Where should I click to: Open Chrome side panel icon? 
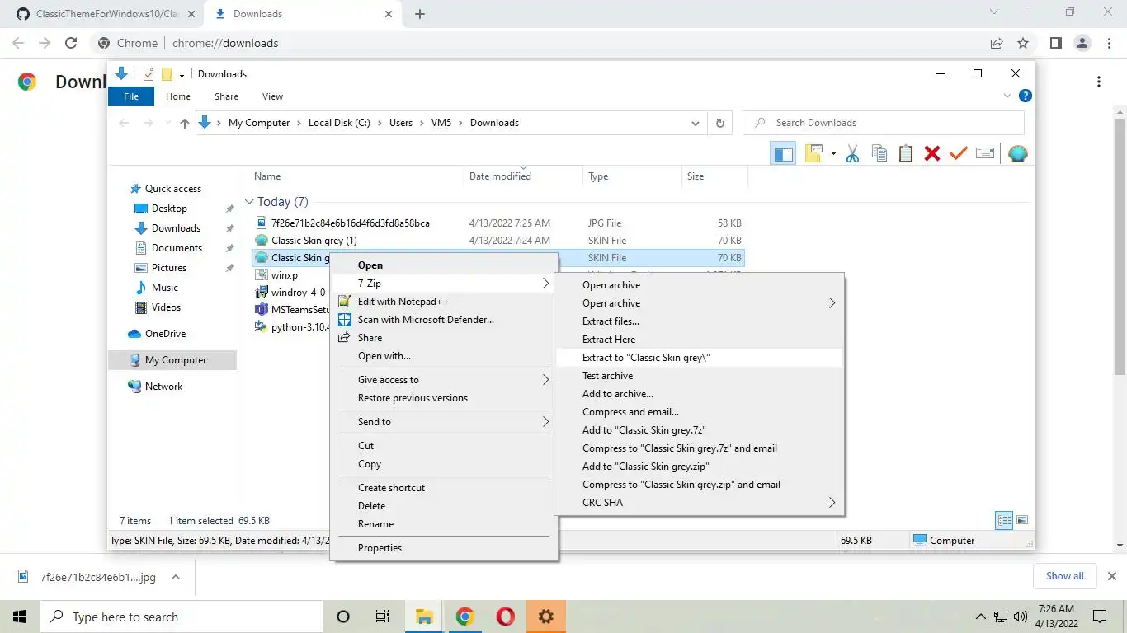pos(1055,43)
